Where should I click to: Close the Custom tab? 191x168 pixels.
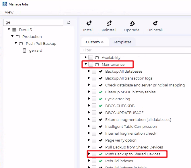pos(102,42)
